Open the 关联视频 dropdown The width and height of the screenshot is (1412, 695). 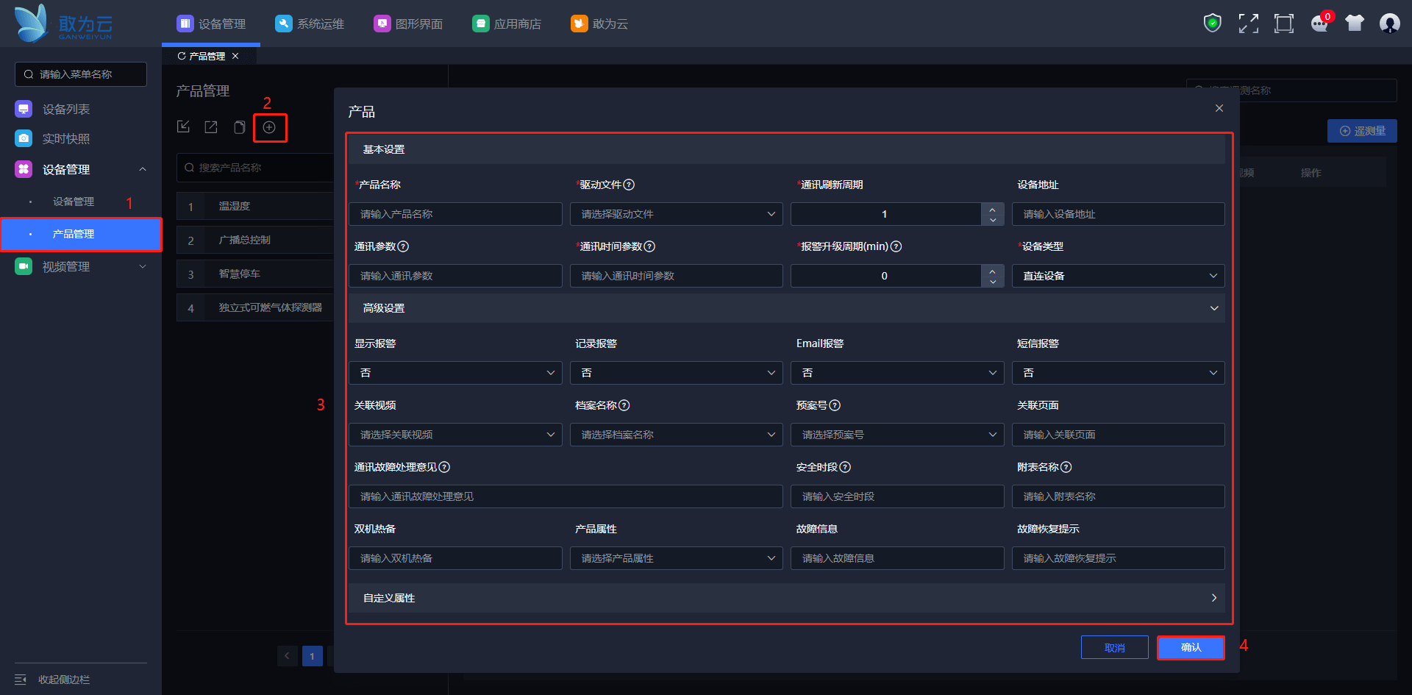[455, 435]
